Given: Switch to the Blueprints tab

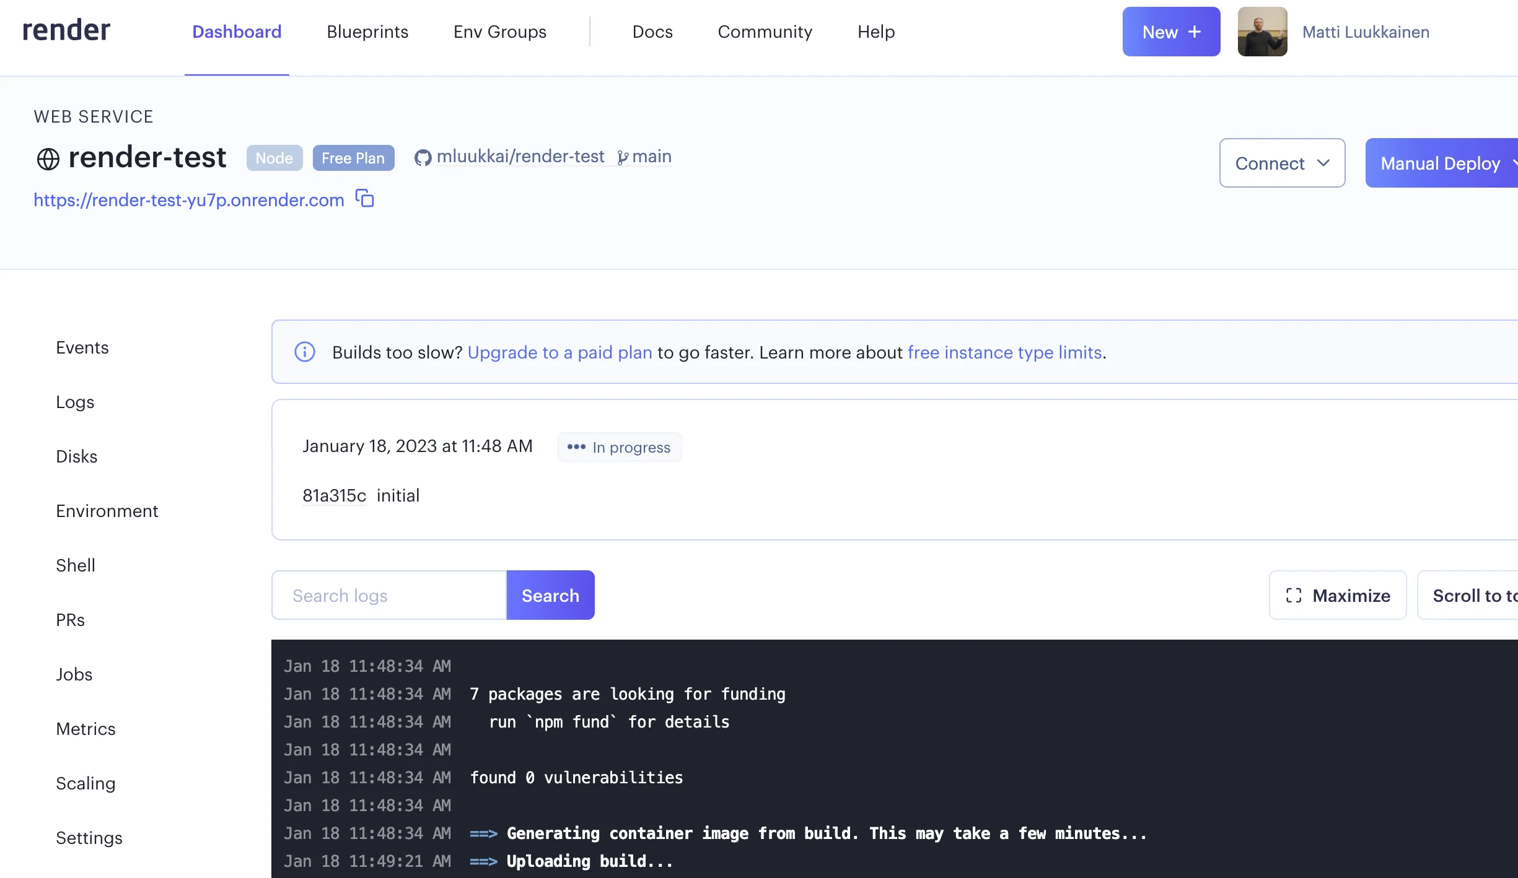Looking at the screenshot, I should pos(367,32).
